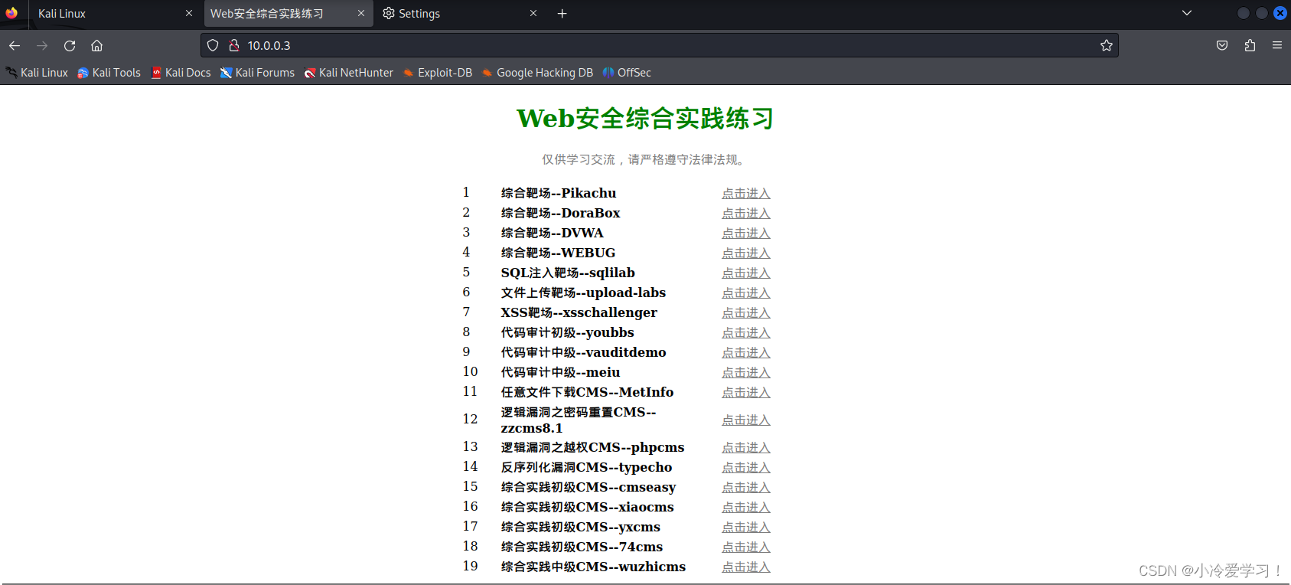The width and height of the screenshot is (1291, 585).
Task: Click 点击进入 for sqlilab
Action: click(x=746, y=273)
